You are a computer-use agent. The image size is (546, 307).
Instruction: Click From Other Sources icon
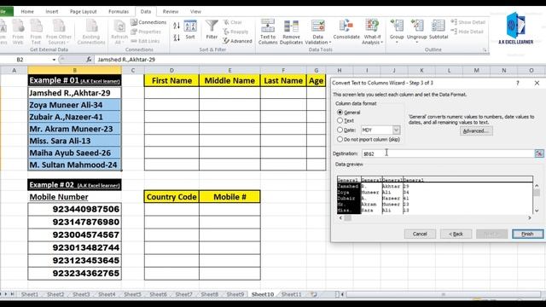(x=59, y=32)
